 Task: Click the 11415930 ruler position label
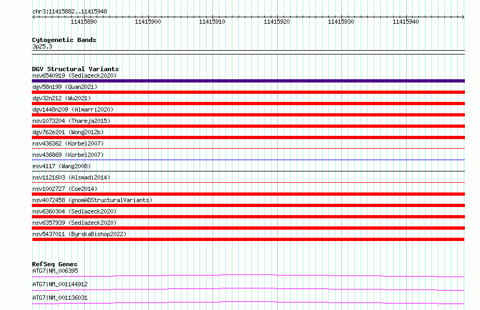point(341,22)
